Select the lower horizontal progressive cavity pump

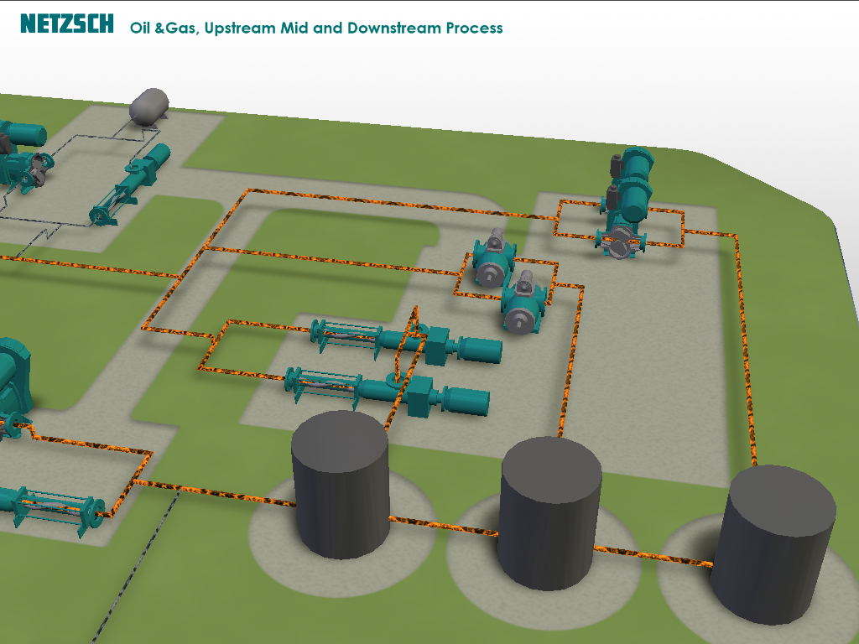388,392
